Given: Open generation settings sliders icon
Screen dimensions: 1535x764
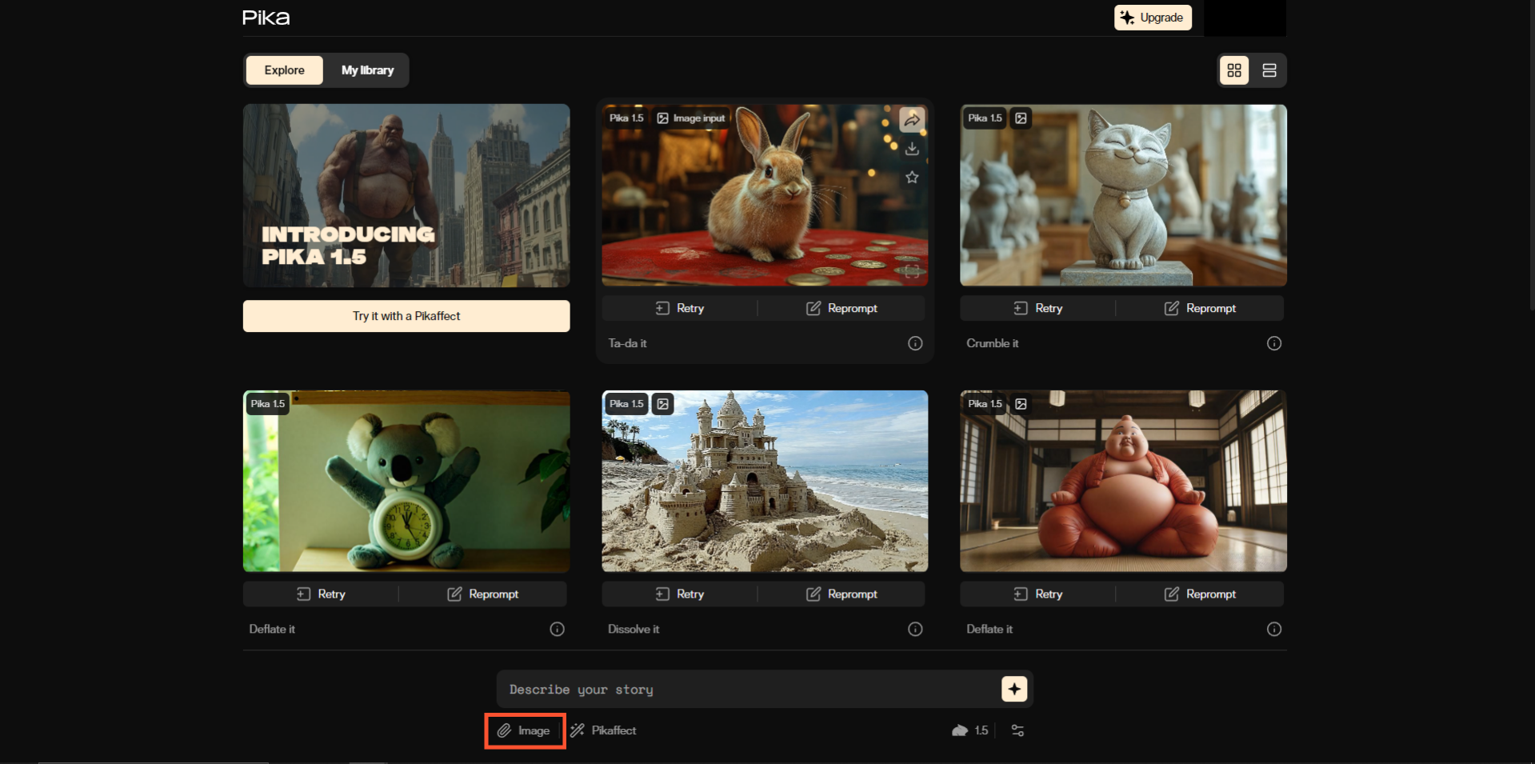Looking at the screenshot, I should [1017, 730].
